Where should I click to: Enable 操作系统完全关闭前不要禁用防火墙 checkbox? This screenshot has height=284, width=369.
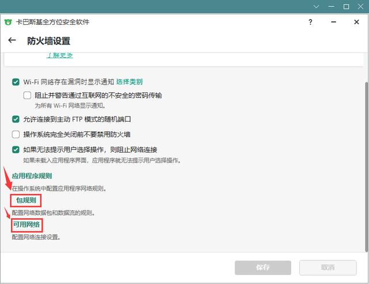(16, 134)
